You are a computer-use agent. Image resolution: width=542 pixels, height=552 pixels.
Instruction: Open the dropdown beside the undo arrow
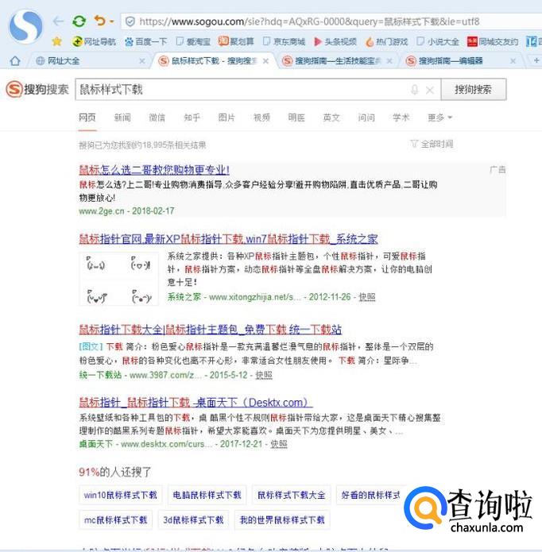tap(111, 21)
